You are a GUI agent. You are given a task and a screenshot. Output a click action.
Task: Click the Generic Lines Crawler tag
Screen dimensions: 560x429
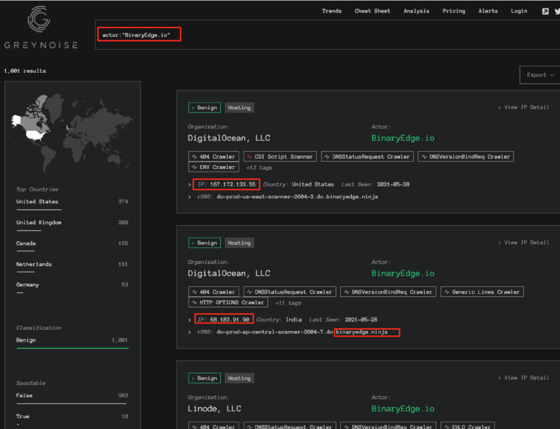click(x=482, y=292)
